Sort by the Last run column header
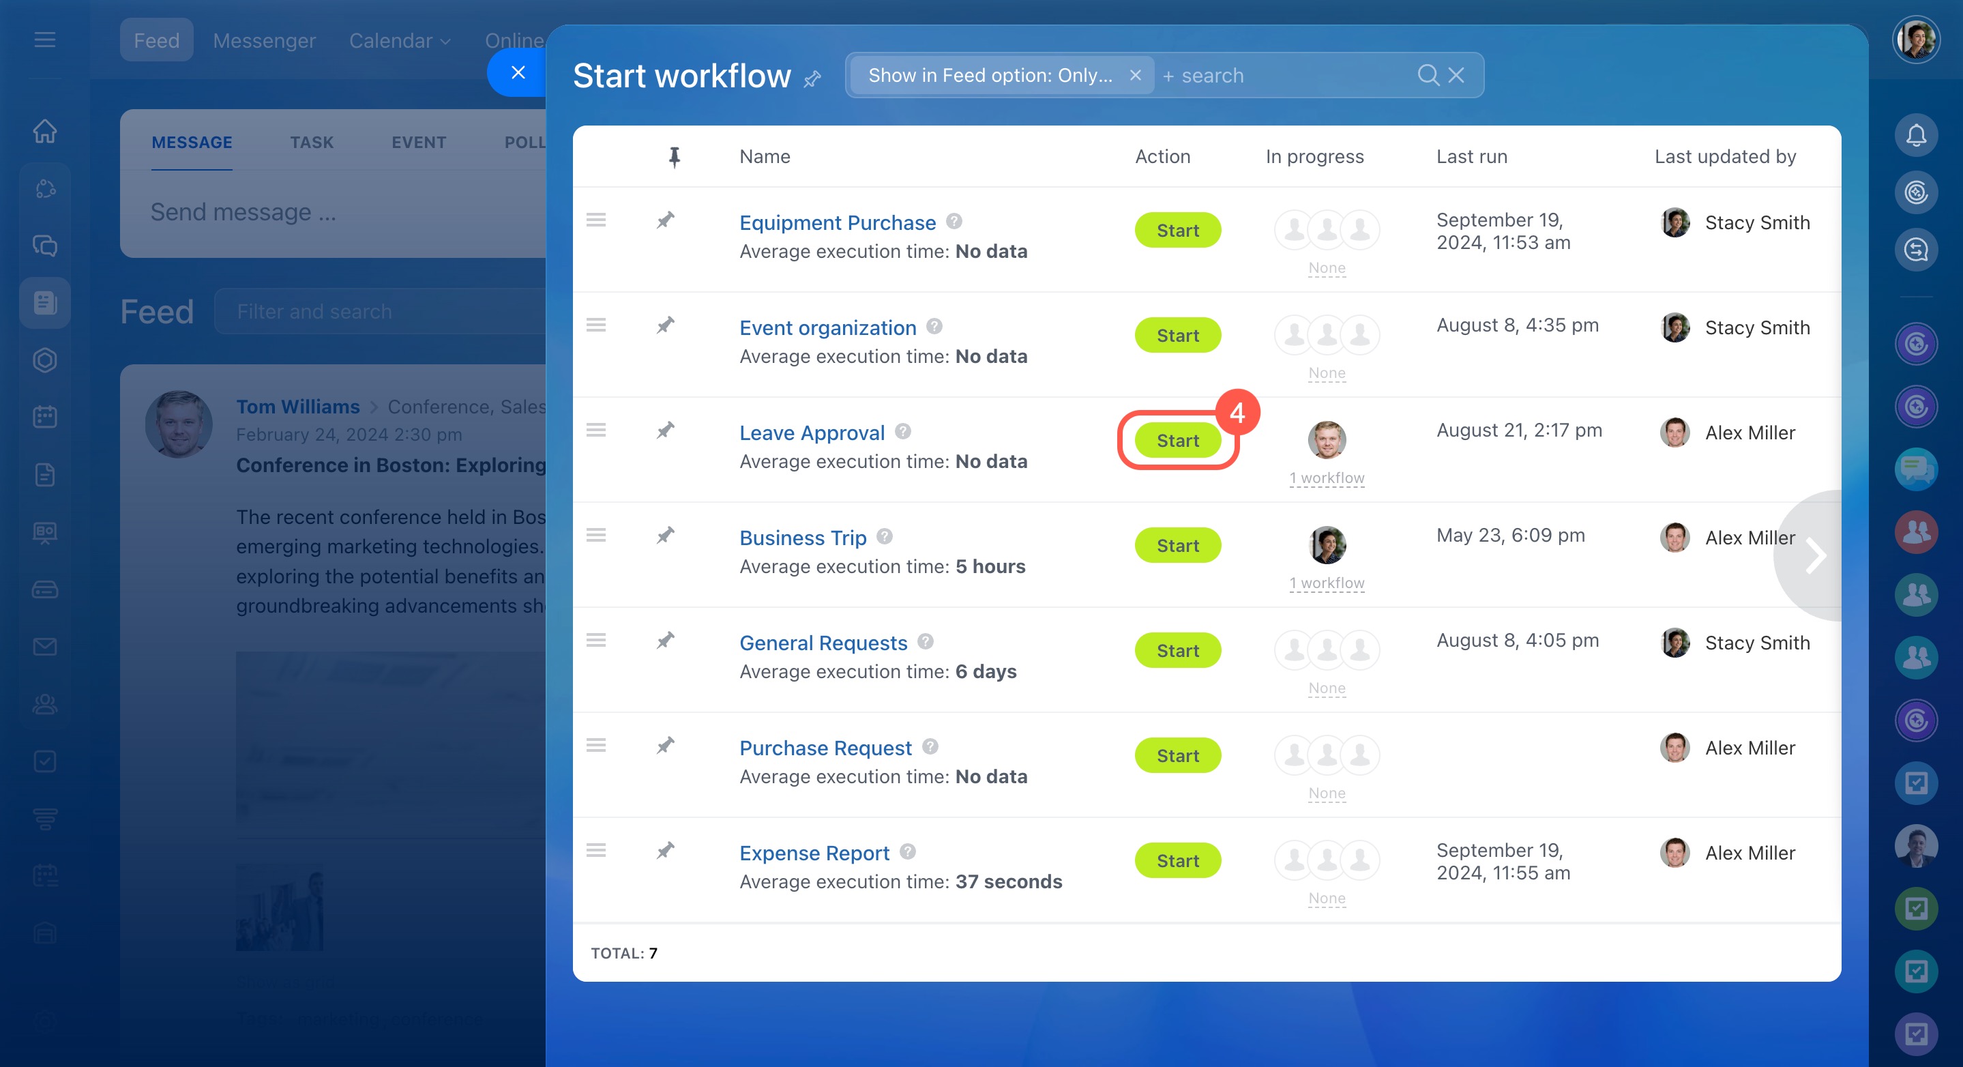 pyautogui.click(x=1471, y=156)
